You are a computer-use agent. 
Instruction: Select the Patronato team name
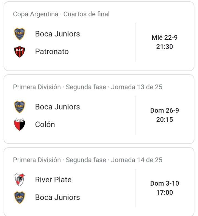point(52,52)
